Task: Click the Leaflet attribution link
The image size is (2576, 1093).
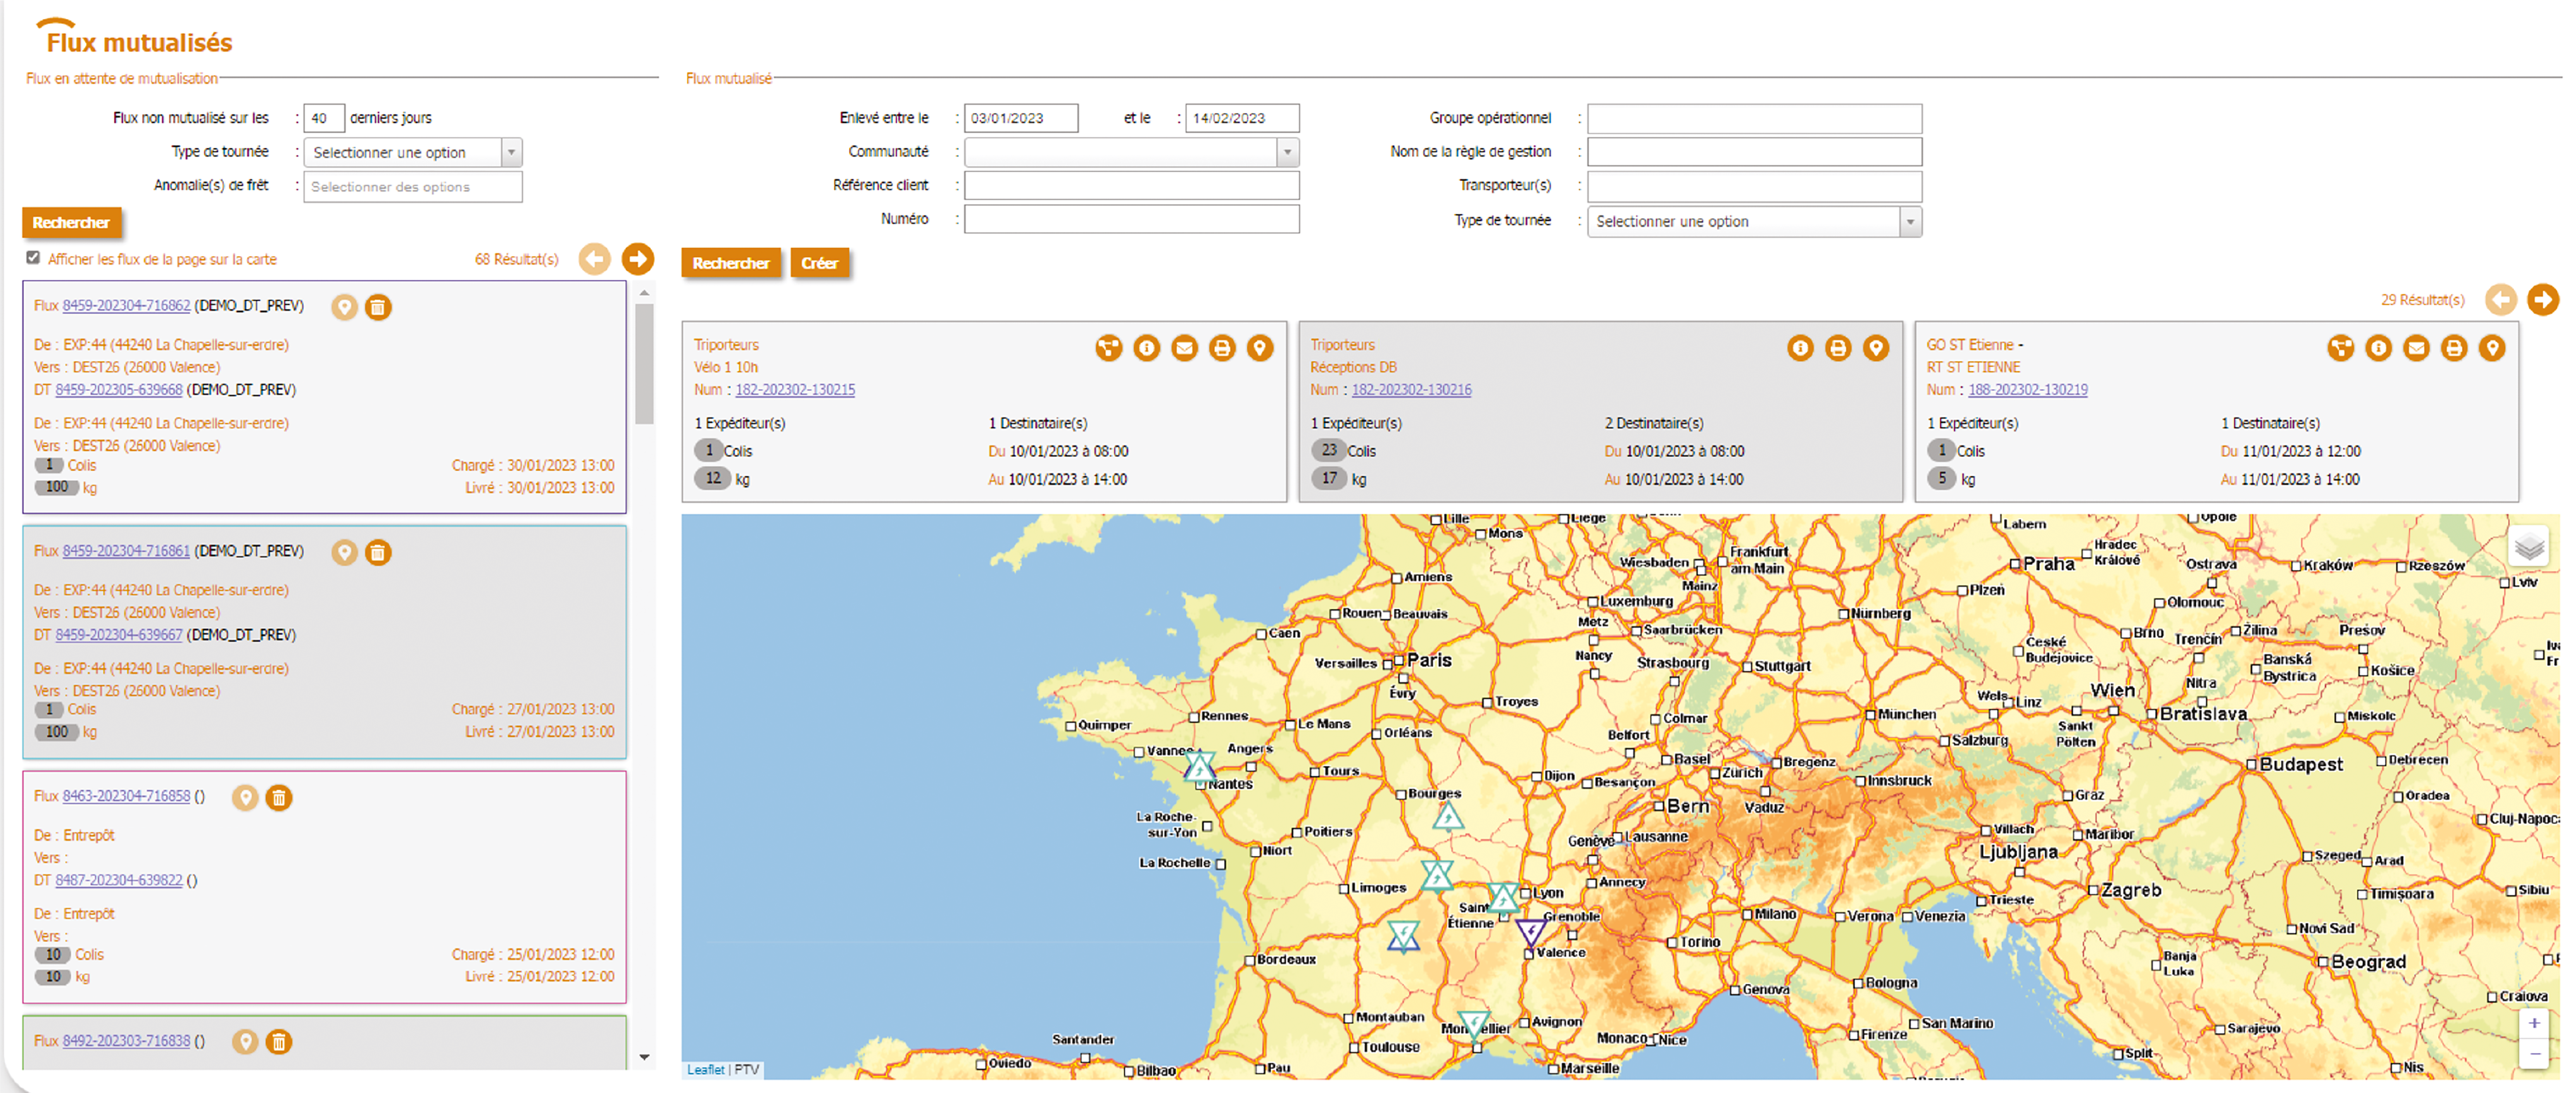Action: point(705,1069)
